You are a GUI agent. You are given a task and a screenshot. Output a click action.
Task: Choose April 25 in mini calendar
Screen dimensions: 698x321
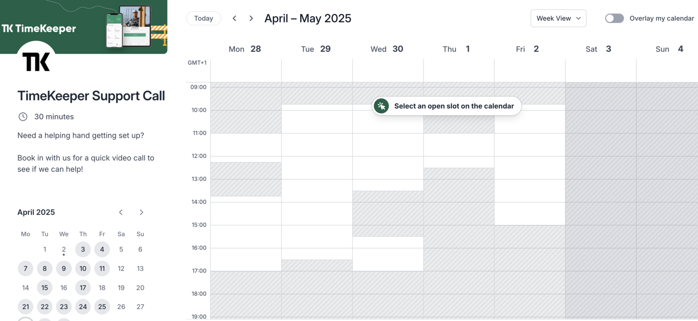tap(102, 307)
